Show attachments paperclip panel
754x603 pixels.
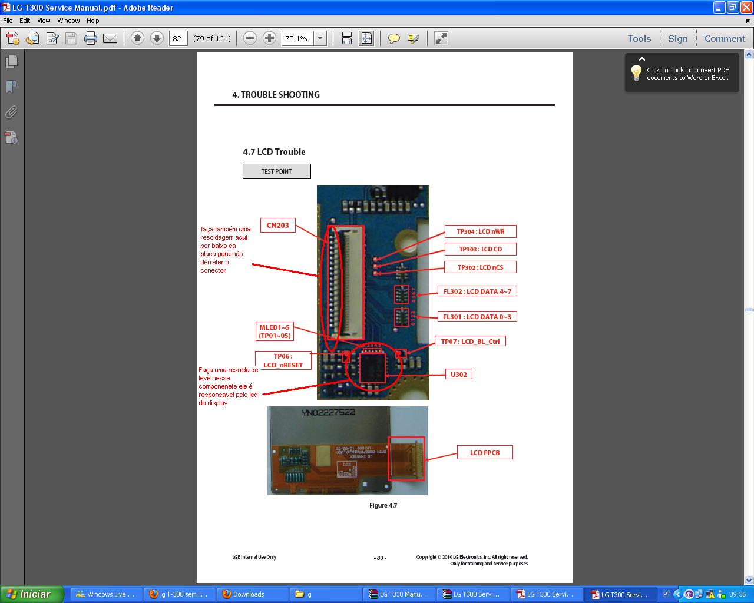(x=11, y=112)
